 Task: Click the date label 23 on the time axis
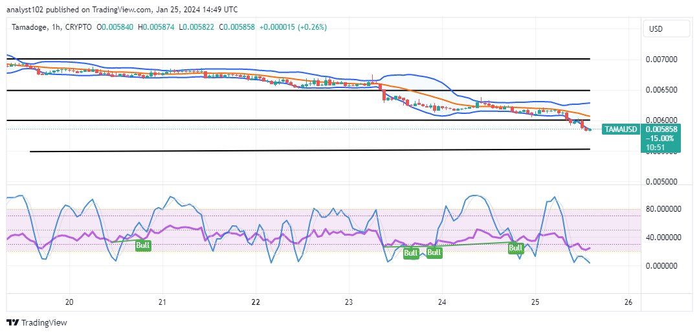349,302
